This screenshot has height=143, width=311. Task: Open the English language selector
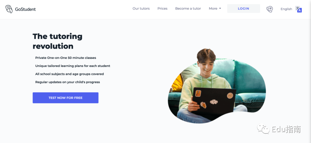tap(286, 9)
